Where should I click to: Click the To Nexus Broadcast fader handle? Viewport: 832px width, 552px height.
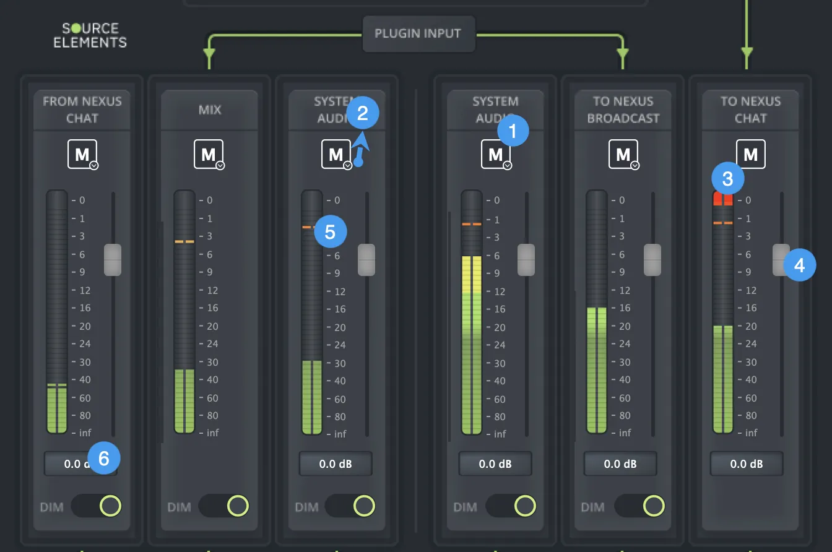(x=652, y=260)
